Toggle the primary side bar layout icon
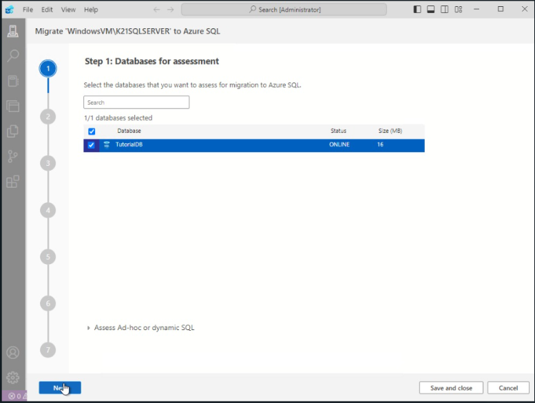535x403 pixels. pos(417,10)
